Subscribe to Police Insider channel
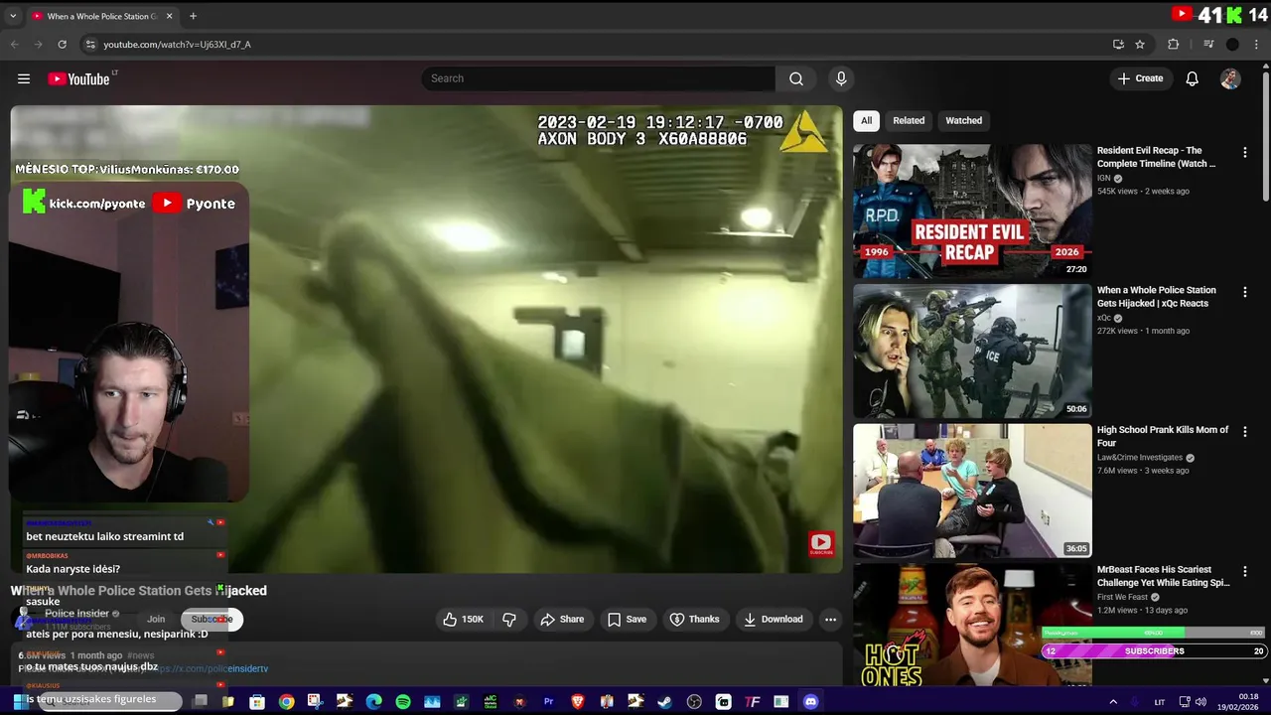Image resolution: width=1271 pixels, height=715 pixels. [212, 619]
